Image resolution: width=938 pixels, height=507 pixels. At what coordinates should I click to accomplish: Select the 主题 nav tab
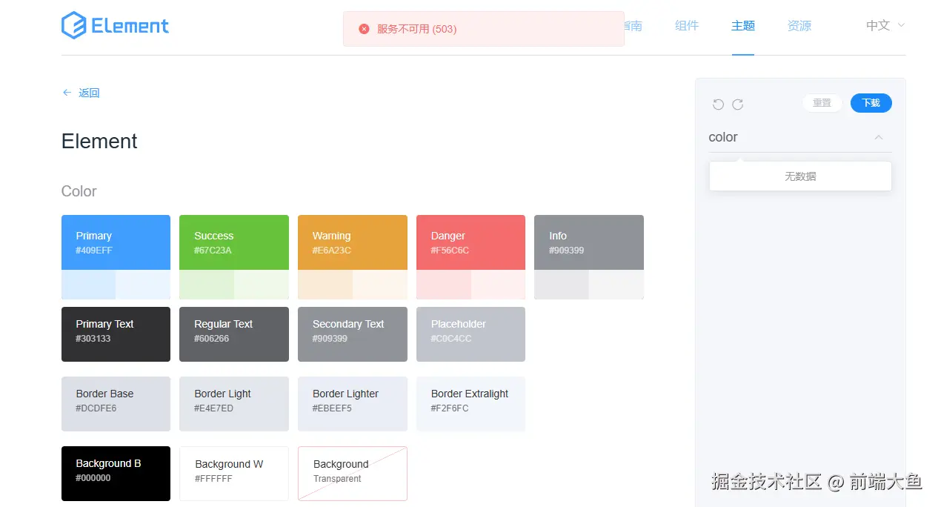pos(743,25)
